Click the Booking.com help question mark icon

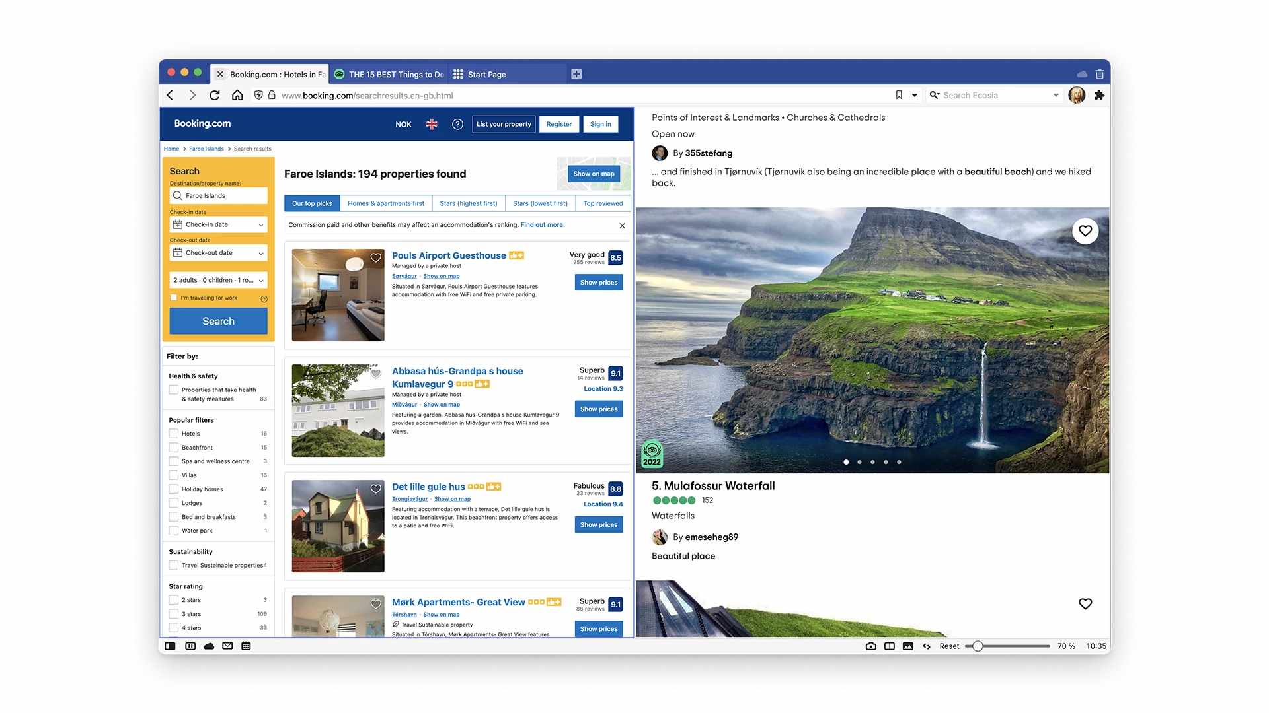[457, 124]
